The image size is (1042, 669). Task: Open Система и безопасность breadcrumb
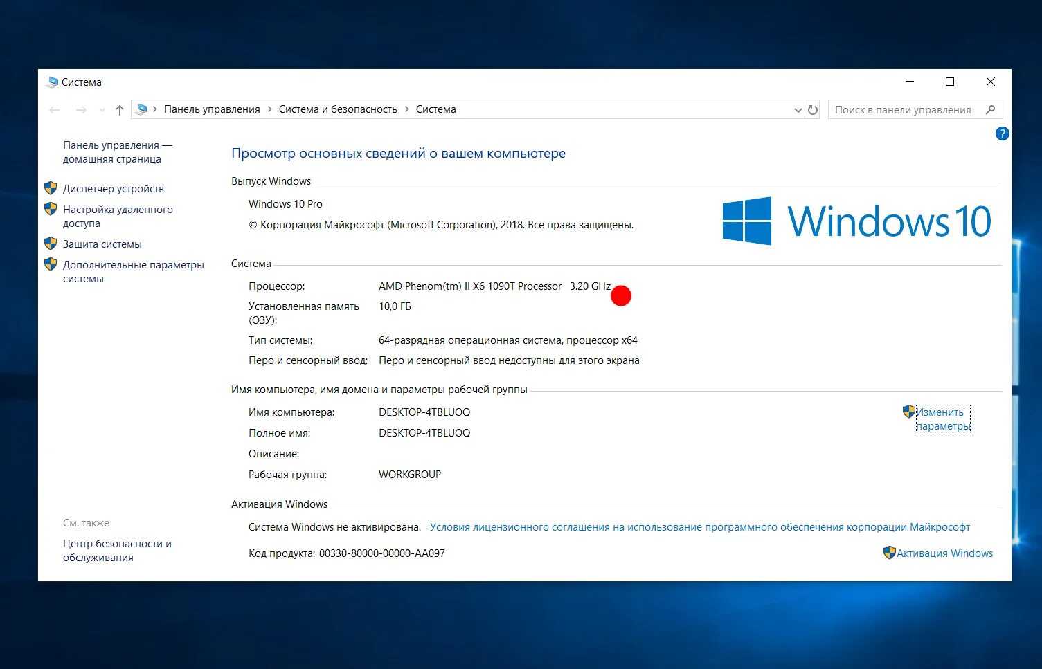[338, 109]
